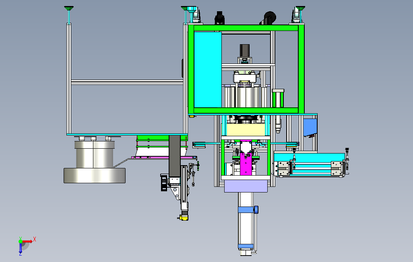Select the cream-colored block under the green frame
Screen dimensions: 413x262
click(x=246, y=130)
